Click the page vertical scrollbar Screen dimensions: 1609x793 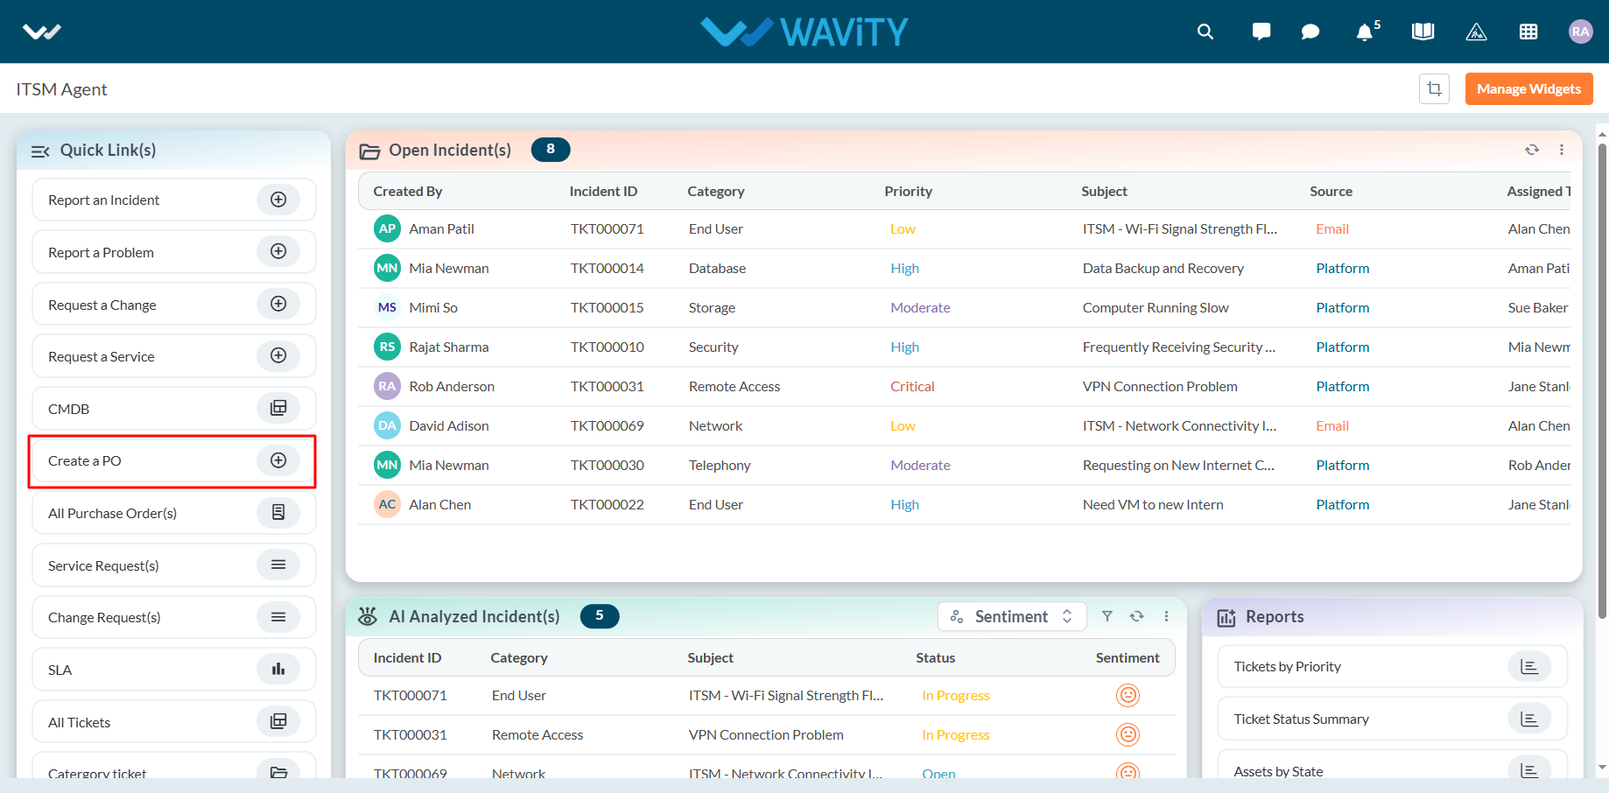coord(1602,381)
